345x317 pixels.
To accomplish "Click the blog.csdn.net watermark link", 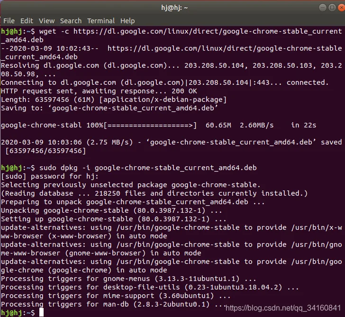I will coord(283,308).
